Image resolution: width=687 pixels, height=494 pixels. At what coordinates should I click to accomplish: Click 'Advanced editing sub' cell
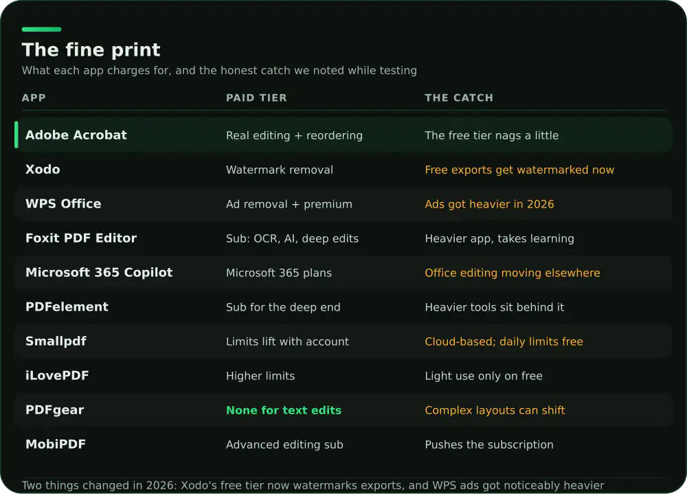[x=284, y=445]
